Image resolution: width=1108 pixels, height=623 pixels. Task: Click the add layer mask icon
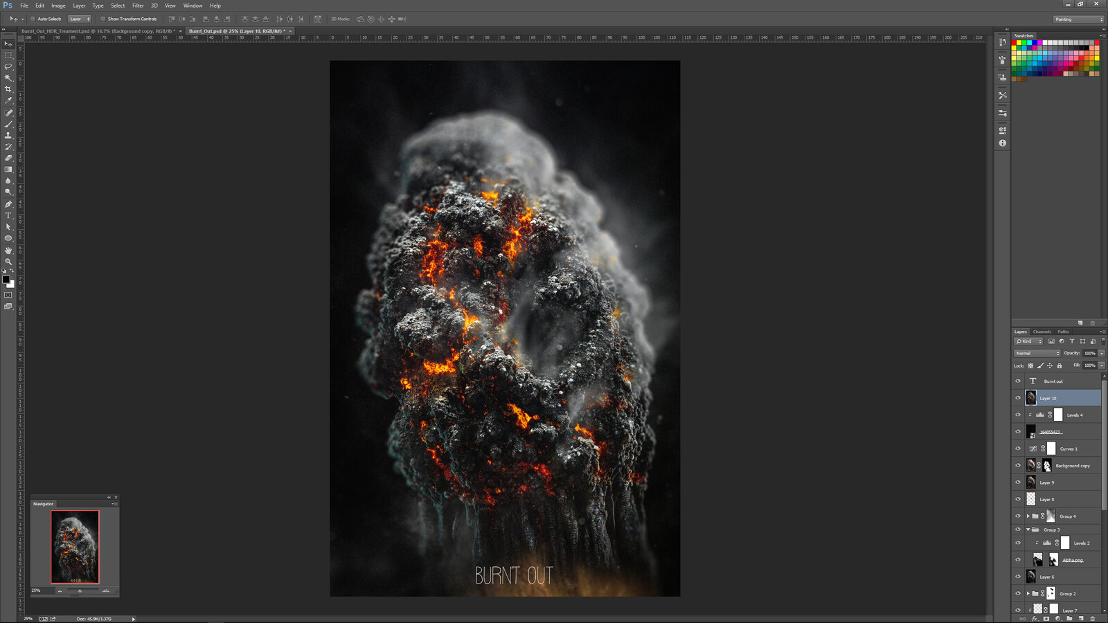[x=1046, y=619]
